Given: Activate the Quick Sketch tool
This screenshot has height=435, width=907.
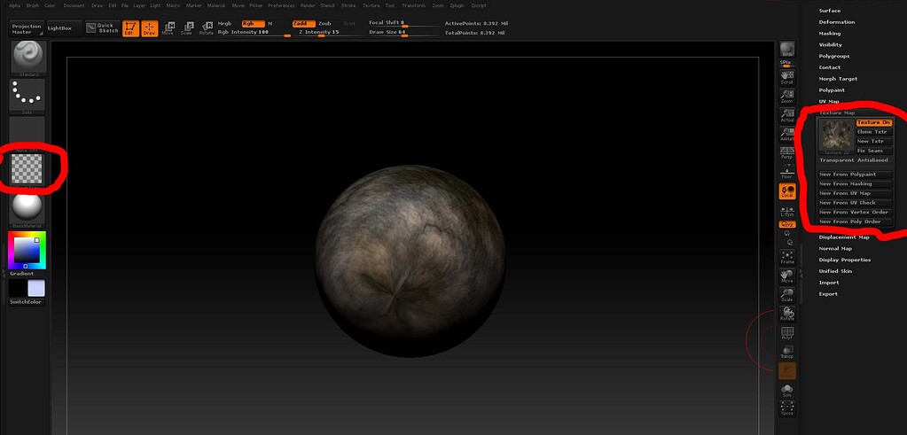Looking at the screenshot, I should click(x=104, y=27).
